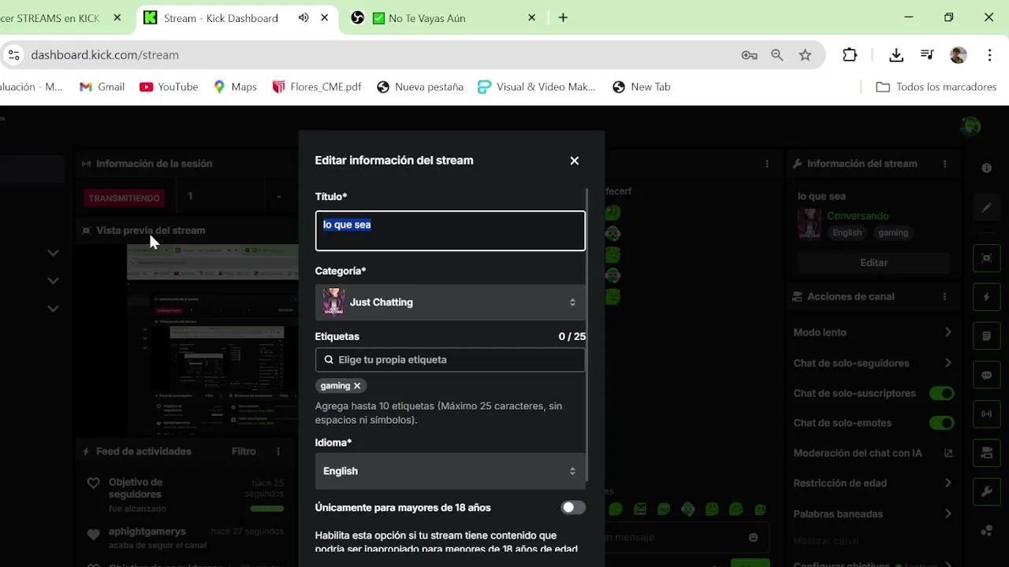Toggle Únicamente para mayores de 18 años
The image size is (1009, 567).
(573, 508)
